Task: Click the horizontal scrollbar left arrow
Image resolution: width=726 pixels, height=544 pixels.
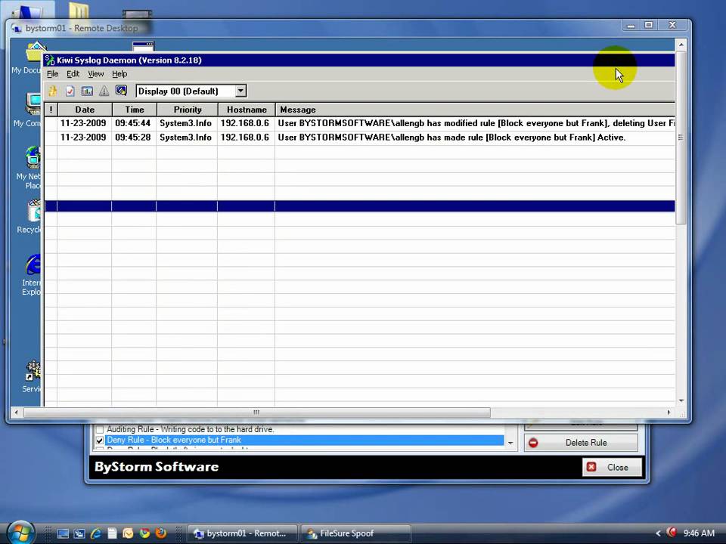Action: point(16,413)
